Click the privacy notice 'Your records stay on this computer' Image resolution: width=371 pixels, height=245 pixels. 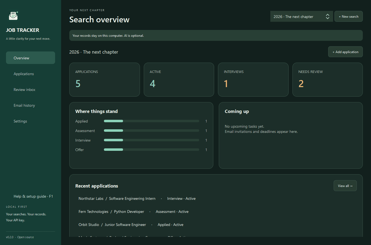[x=216, y=35]
